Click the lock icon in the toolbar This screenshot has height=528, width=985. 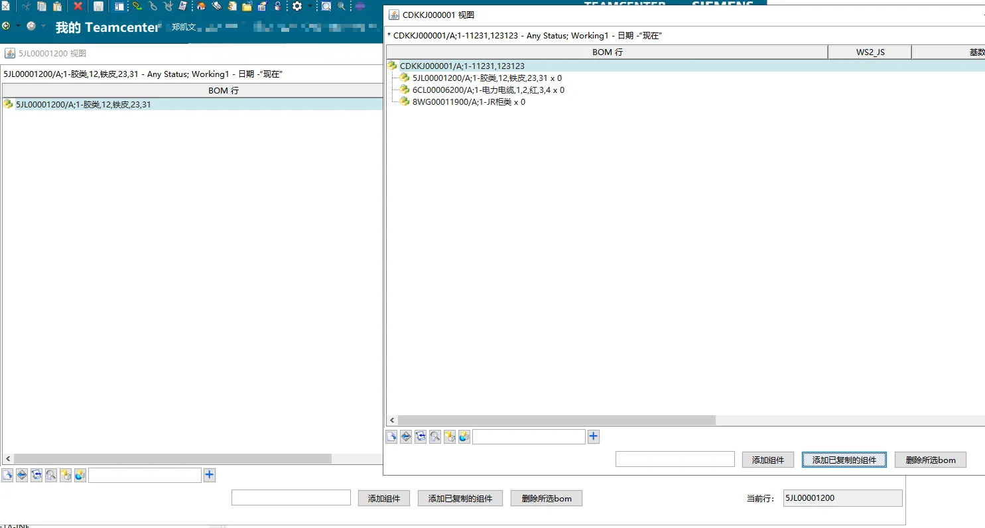click(279, 6)
